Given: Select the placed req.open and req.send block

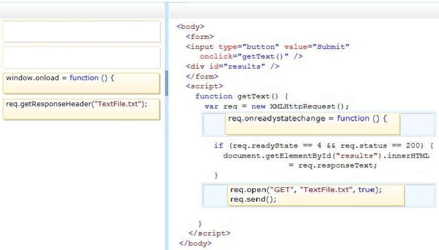Looking at the screenshot, I should 316,195.
